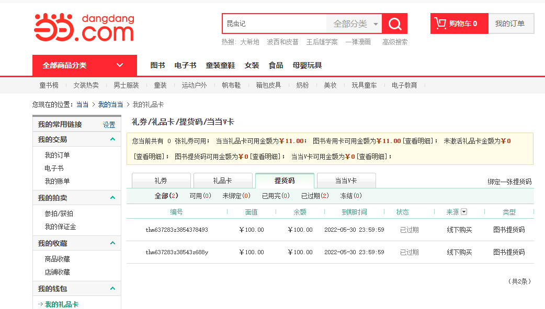
Task: Click the magnifier search button
Action: point(394,23)
